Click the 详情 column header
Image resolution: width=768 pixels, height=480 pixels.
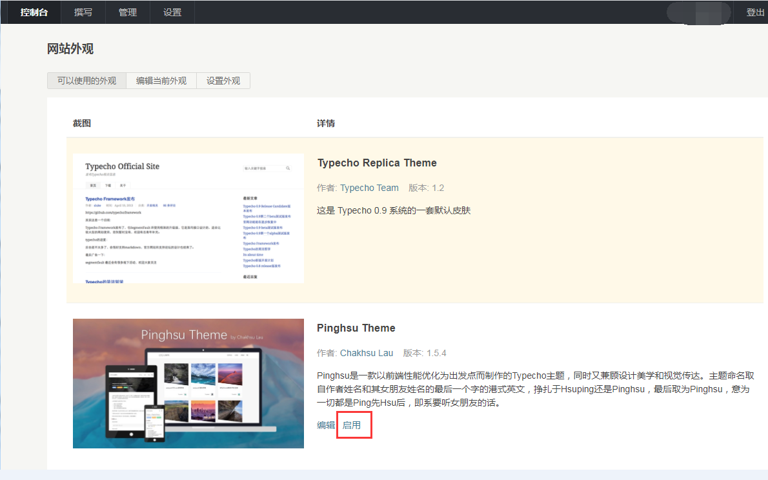[326, 123]
